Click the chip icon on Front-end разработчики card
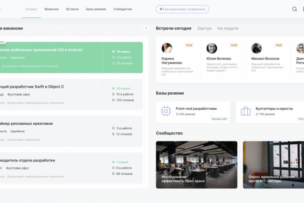This screenshot has height=203, width=304. [x=166, y=111]
